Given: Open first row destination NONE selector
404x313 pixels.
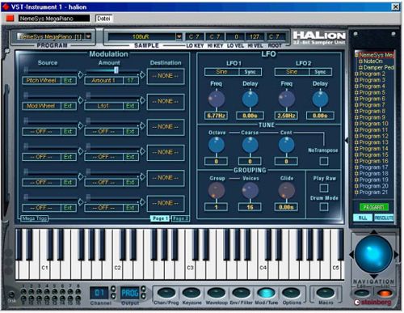Looking at the screenshot, I should pyautogui.click(x=166, y=76).
